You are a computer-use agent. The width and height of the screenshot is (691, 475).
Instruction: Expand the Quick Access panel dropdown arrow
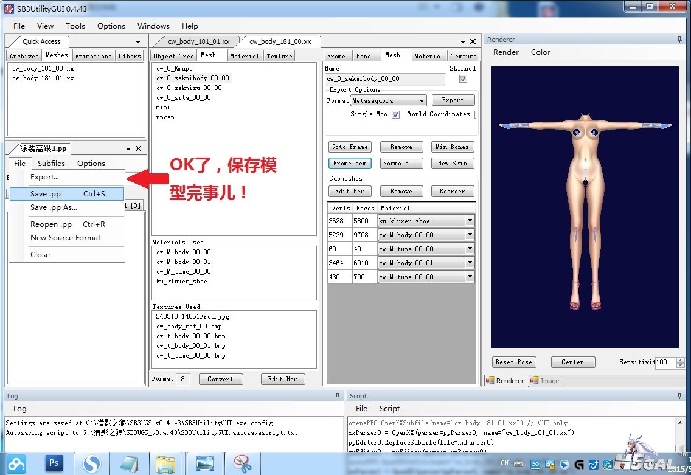click(138, 42)
